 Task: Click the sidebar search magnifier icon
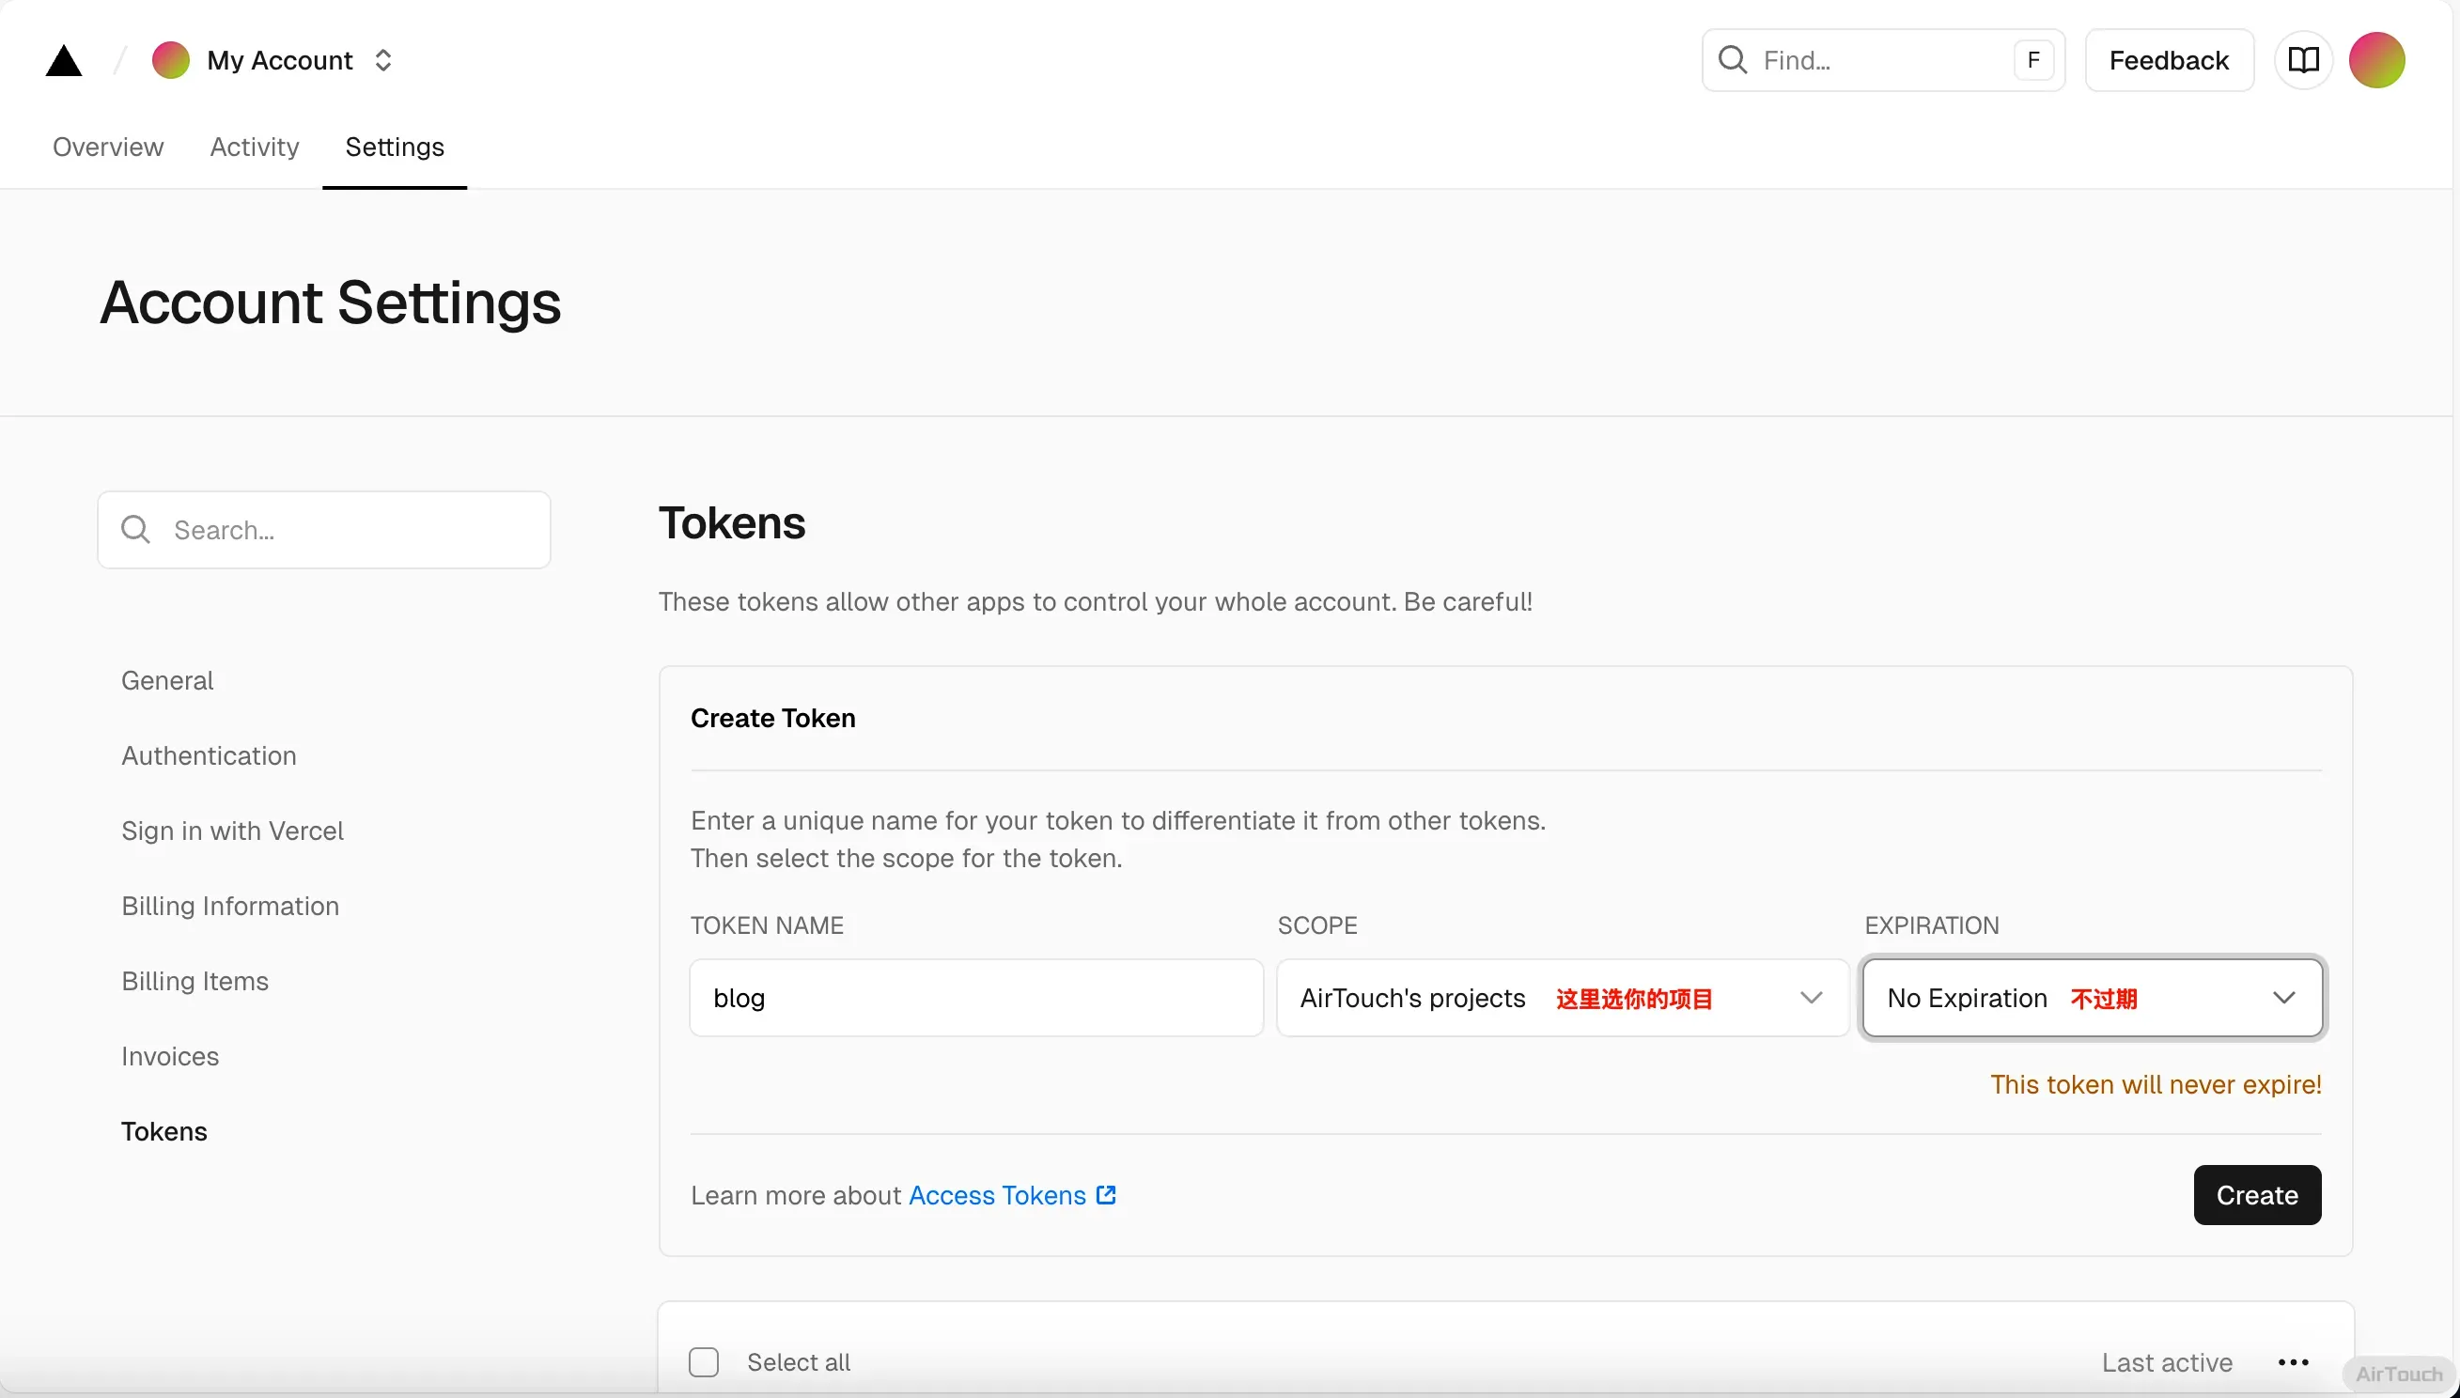135,530
